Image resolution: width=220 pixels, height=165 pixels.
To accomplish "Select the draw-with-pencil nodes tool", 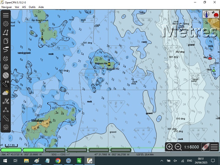I will tap(6, 101).
